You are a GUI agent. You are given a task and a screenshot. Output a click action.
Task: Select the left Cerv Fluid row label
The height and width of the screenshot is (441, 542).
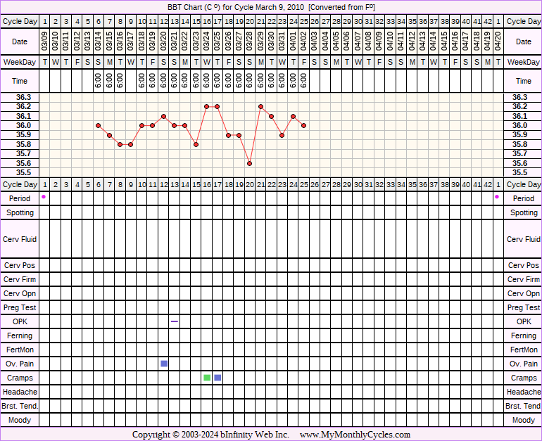[20, 239]
